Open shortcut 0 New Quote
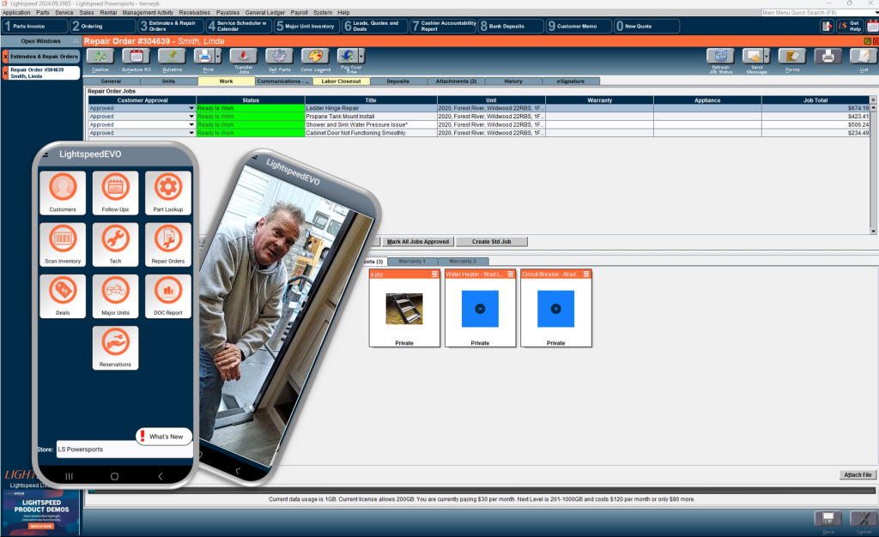Viewport: 879px width, 537px height. pyautogui.click(x=647, y=26)
